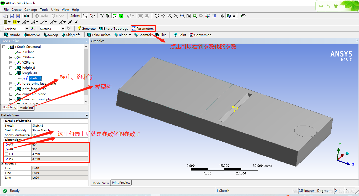This screenshot has height=196, width=359.
Task: Open the Sketch3 sketch dropdown
Action: click(x=63, y=29)
